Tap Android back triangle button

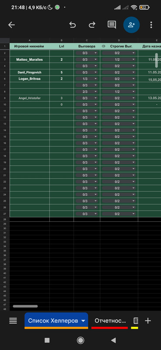(113, 340)
